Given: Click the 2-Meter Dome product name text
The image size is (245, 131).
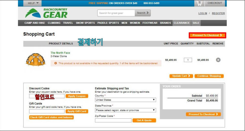Looking at the screenshot, I should pos(59,56).
